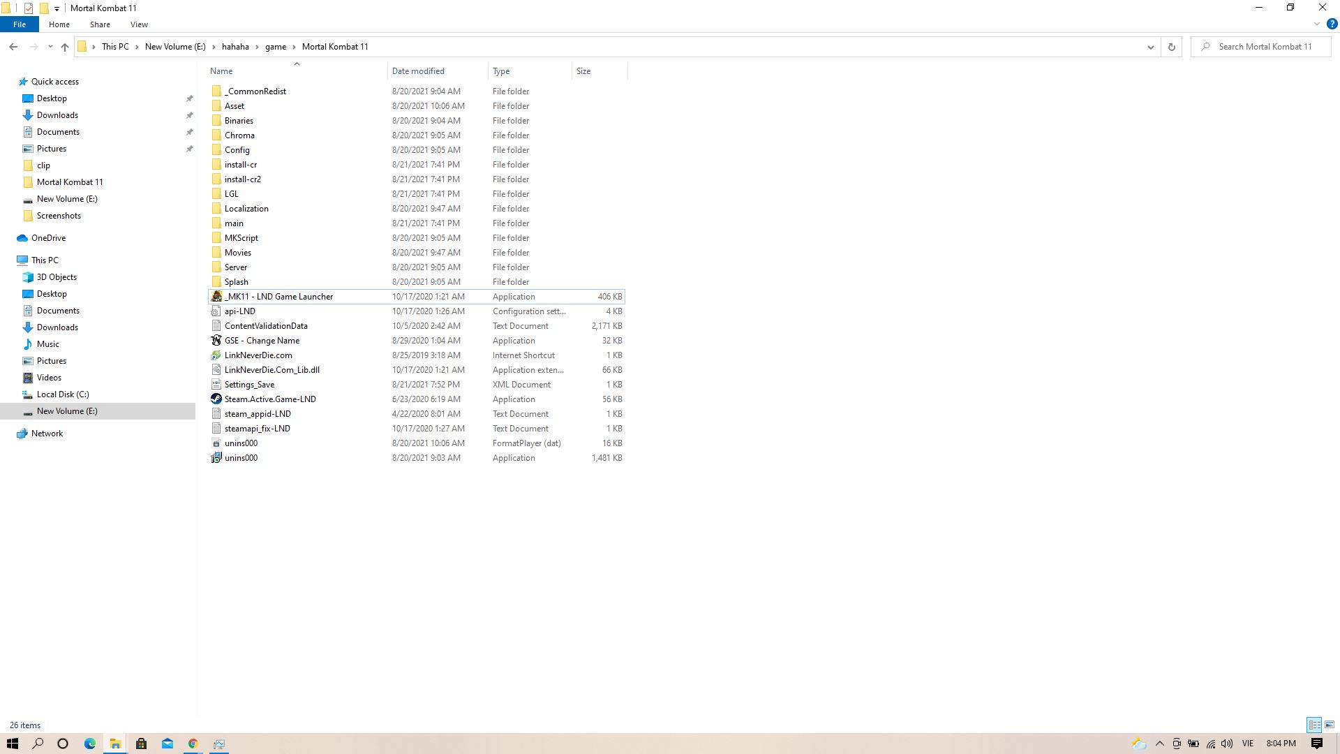Click the Windows File Explorer taskbar icon

point(116,744)
